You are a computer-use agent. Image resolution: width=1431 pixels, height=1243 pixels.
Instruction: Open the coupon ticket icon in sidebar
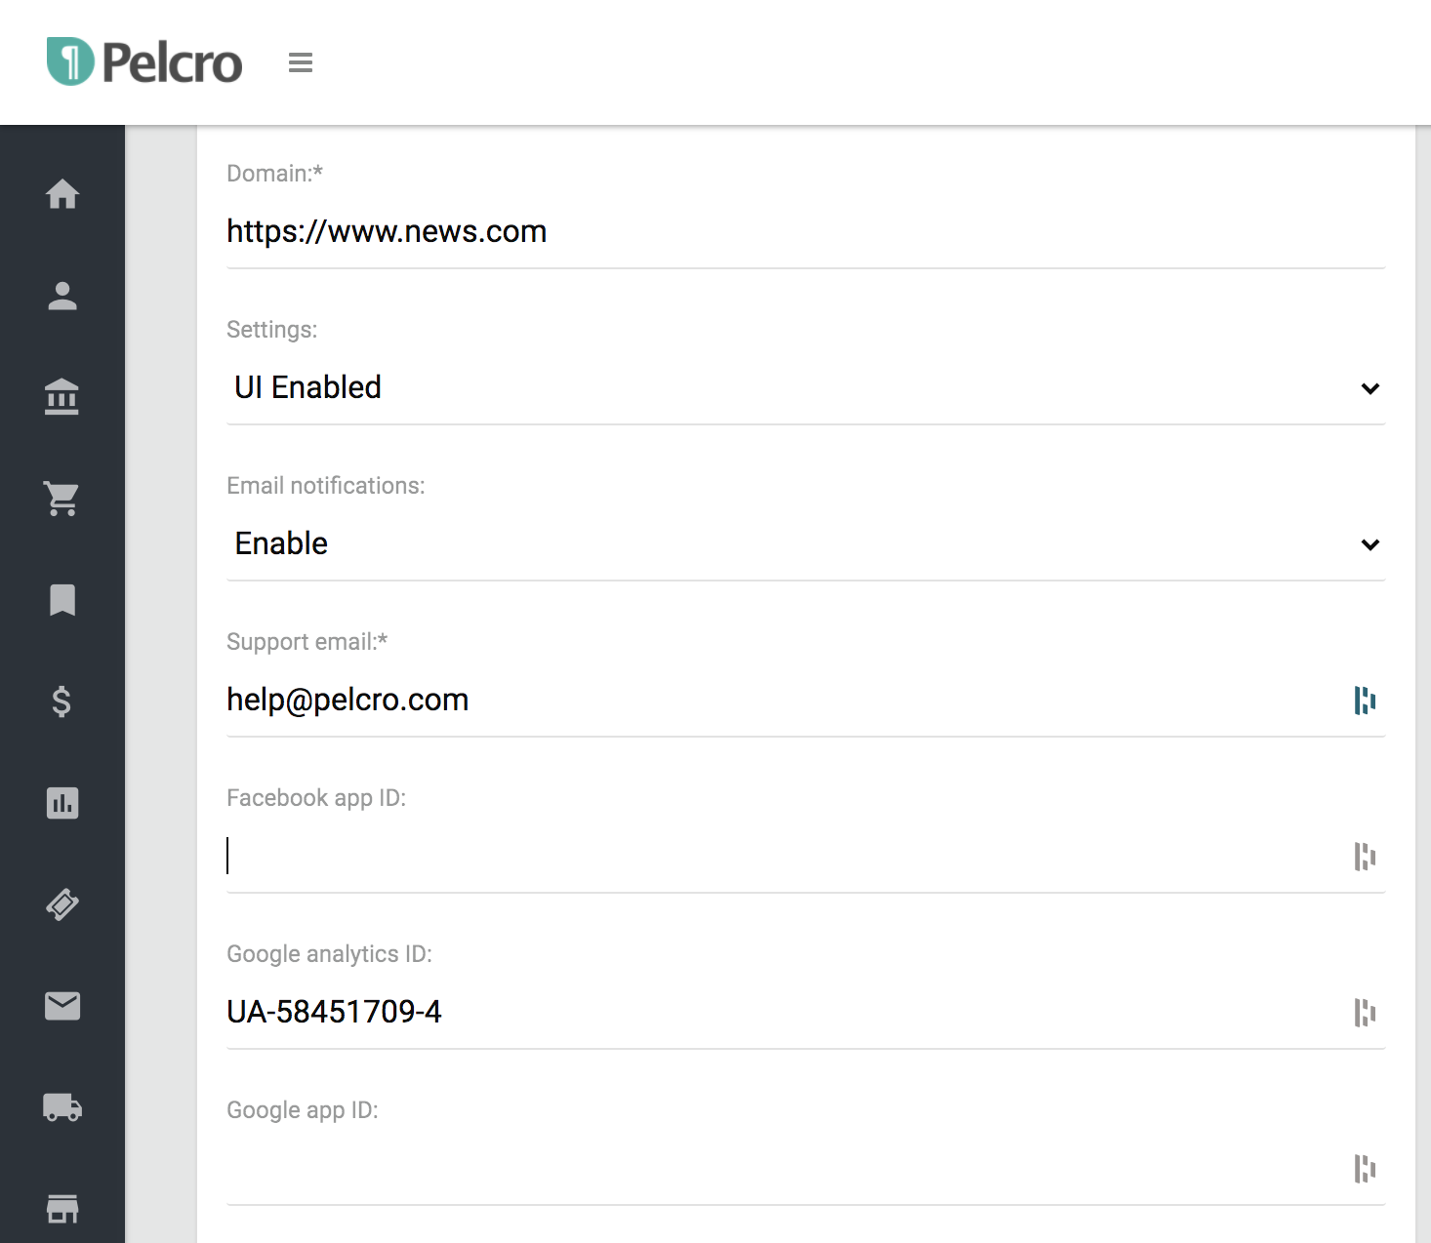click(62, 904)
